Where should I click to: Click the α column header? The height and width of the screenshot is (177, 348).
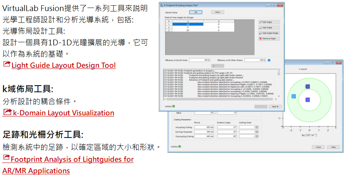[x=188, y=22]
